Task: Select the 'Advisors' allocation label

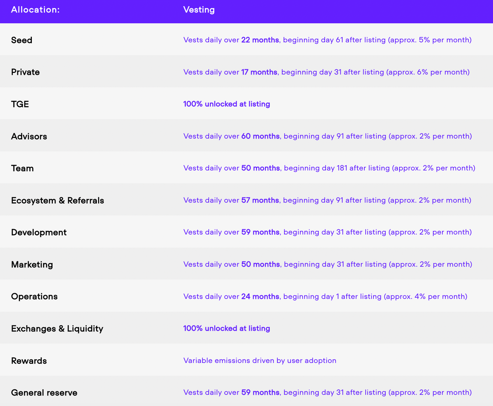Action: pyautogui.click(x=29, y=136)
